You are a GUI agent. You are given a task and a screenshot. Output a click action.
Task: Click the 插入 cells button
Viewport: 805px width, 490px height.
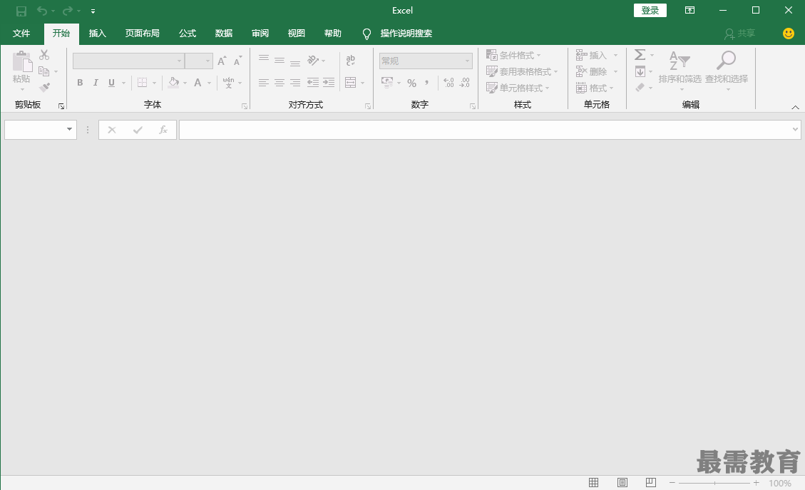point(591,55)
